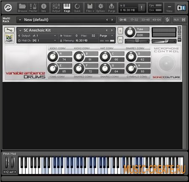Open the Master editor
The height and width of the screenshot is (182, 189).
[x=33, y=8]
